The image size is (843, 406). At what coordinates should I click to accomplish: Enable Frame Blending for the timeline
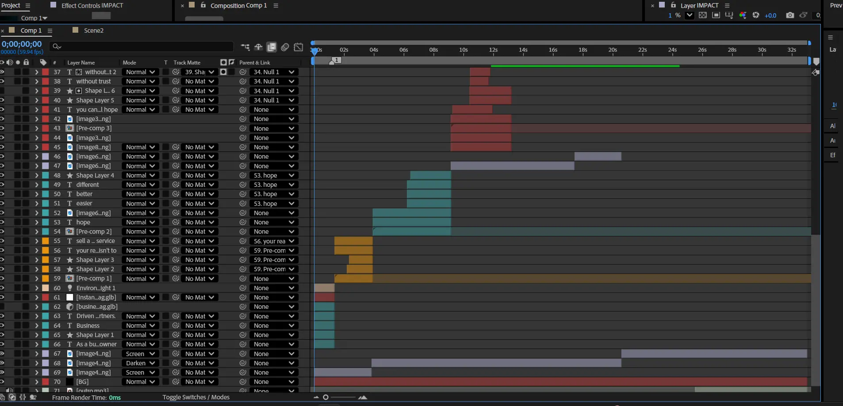click(x=272, y=47)
